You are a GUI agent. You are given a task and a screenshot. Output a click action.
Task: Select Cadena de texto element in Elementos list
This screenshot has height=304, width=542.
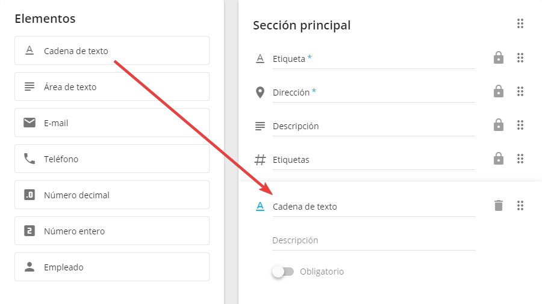coord(112,50)
